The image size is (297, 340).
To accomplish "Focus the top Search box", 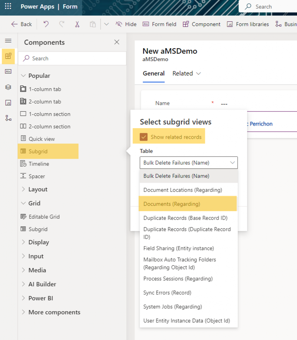I will coord(268,7).
